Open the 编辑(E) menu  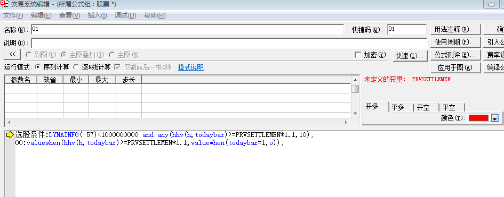pos(41,15)
